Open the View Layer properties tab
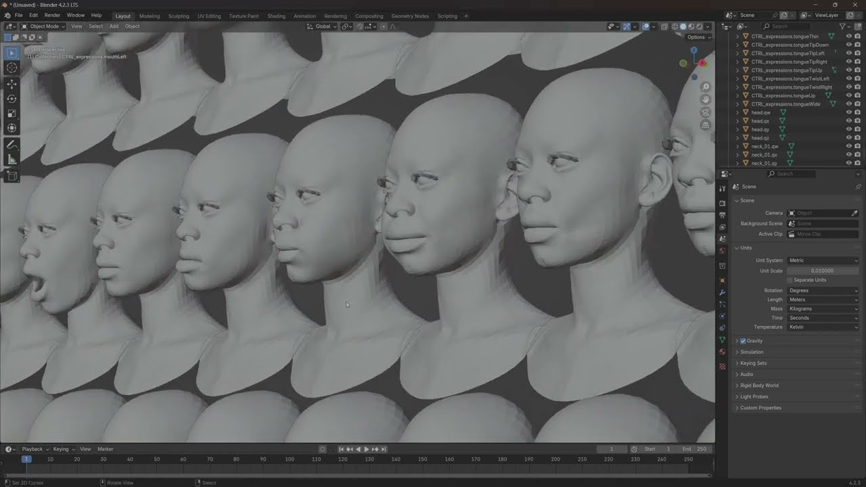The image size is (866, 487). point(723,227)
